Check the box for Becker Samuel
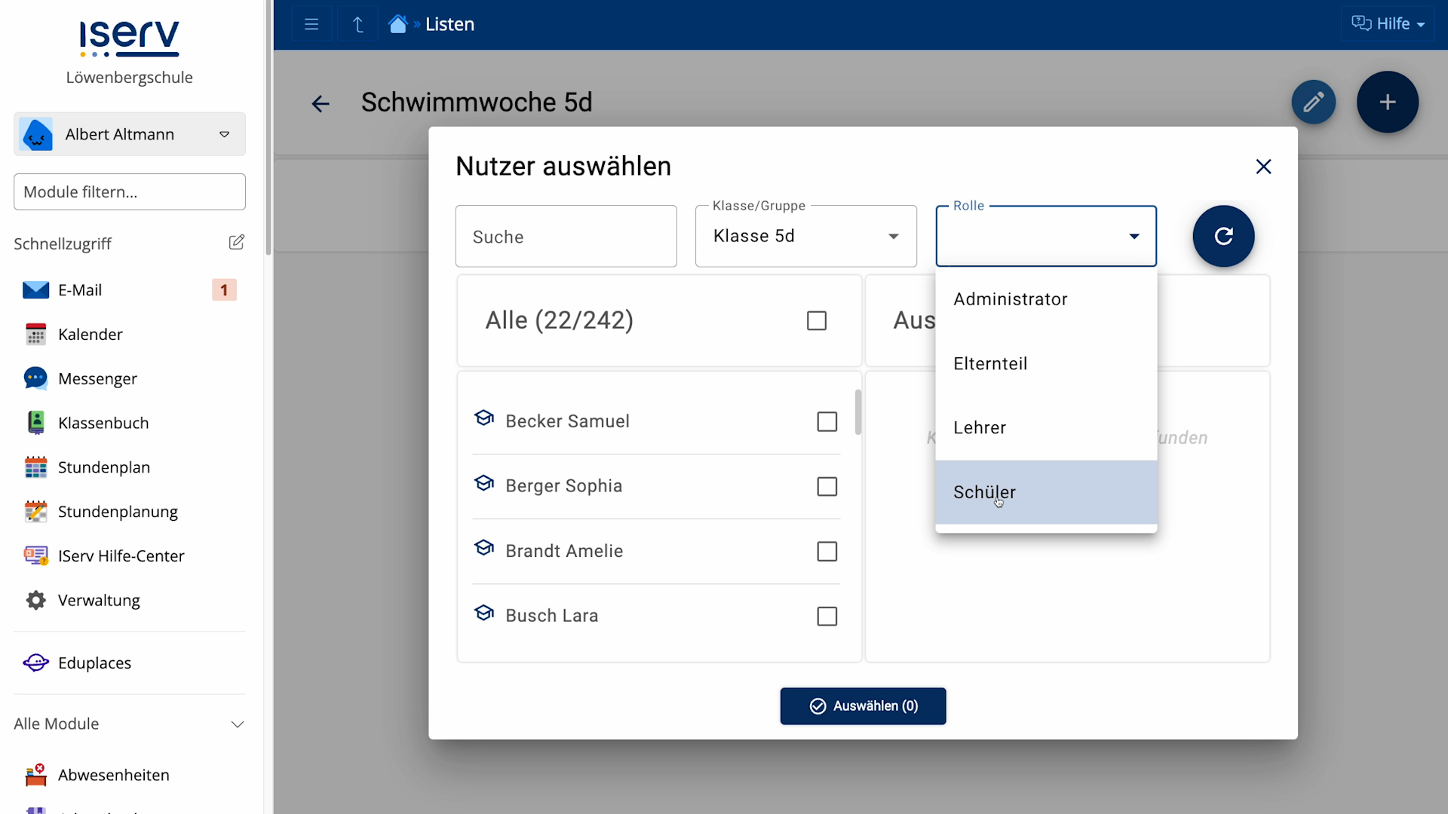This screenshot has height=814, width=1448. click(x=827, y=421)
